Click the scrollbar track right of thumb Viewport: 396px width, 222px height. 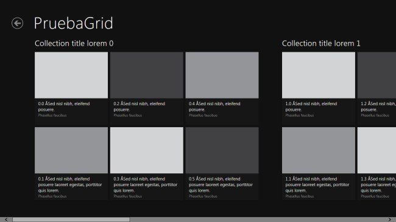pyautogui.click(x=258, y=220)
